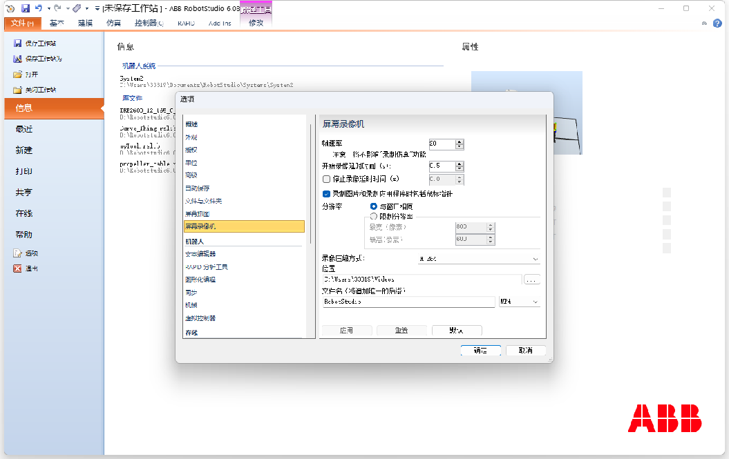Cancel the options dialog with 取消
The height and width of the screenshot is (459, 729).
pos(526,351)
